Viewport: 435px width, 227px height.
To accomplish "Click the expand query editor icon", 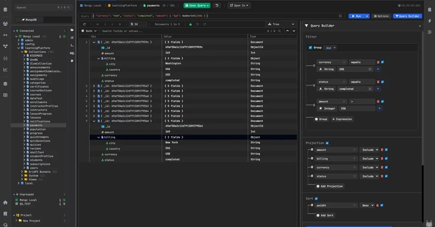I will pyautogui.click(x=340, y=16).
